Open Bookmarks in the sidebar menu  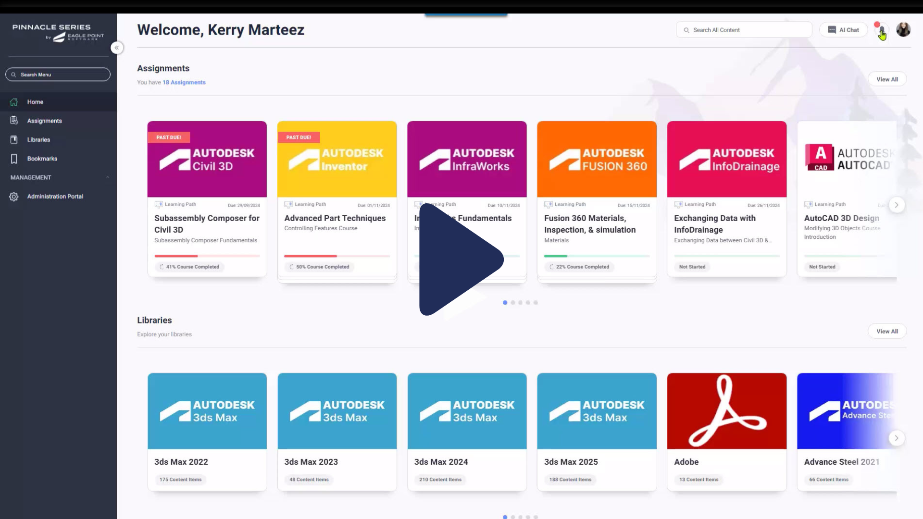(58, 159)
